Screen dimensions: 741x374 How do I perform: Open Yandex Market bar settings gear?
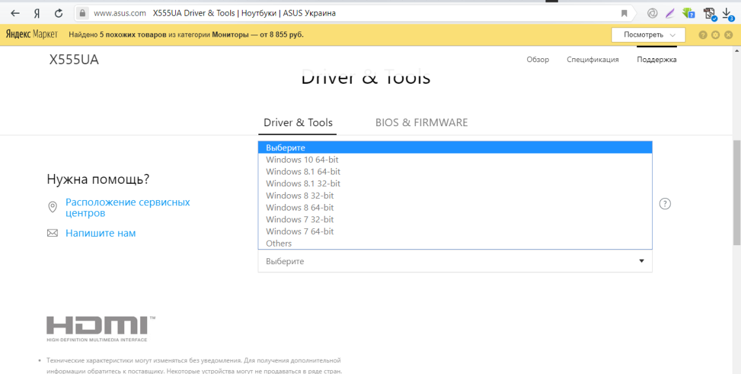point(715,35)
